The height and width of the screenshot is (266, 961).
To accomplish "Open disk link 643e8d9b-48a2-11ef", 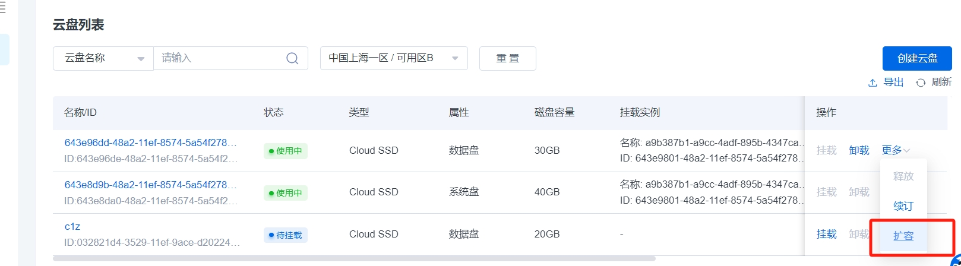I will tap(150, 185).
